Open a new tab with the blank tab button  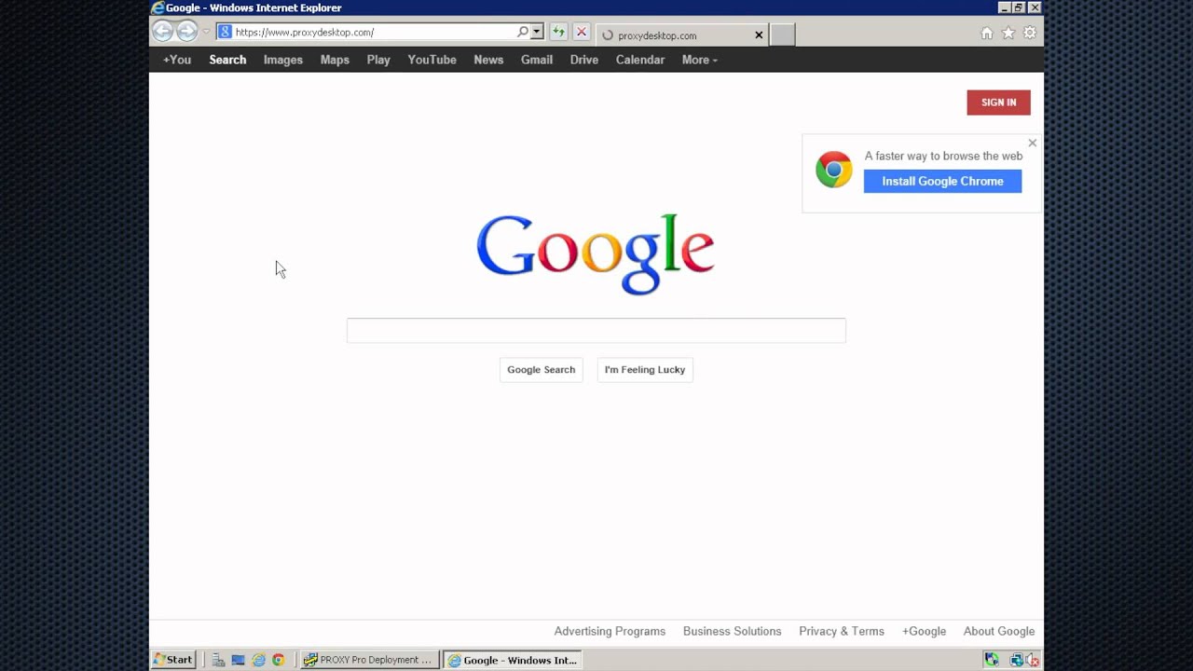[783, 34]
